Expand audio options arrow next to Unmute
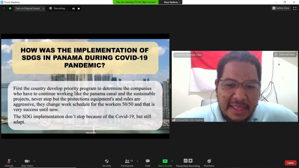The image size is (299, 168). tap(15, 161)
